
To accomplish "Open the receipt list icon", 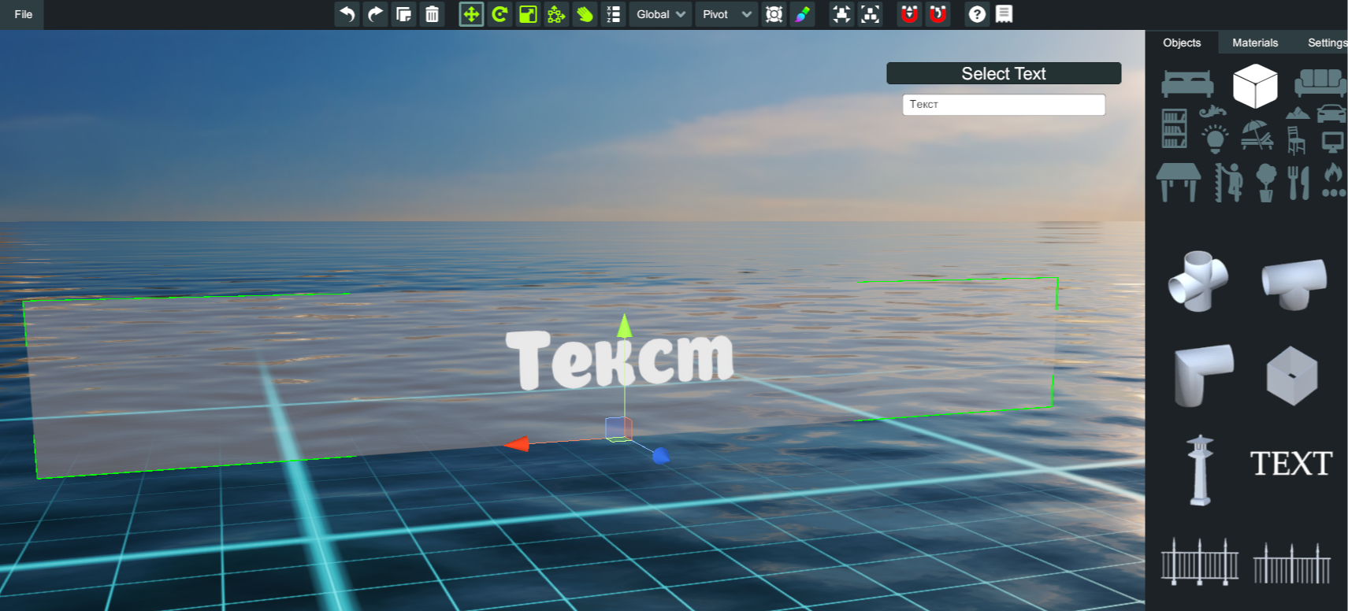I will tap(1004, 14).
